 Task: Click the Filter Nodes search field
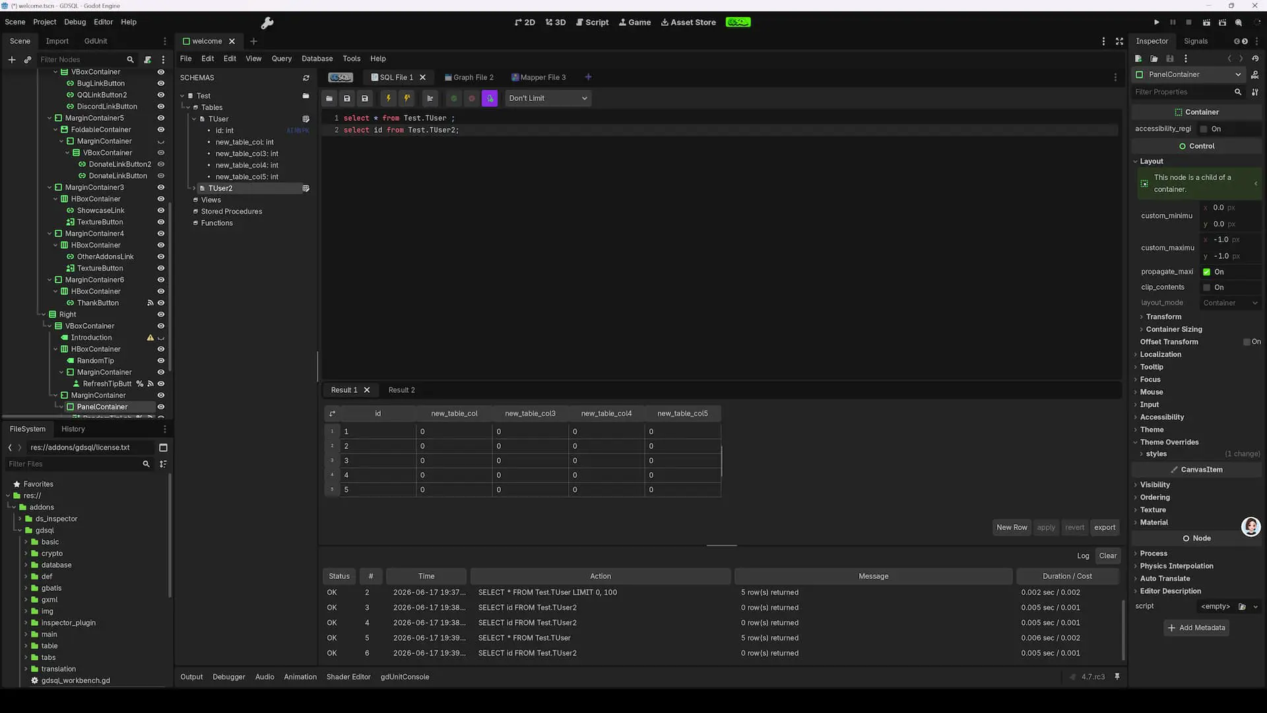(81, 59)
